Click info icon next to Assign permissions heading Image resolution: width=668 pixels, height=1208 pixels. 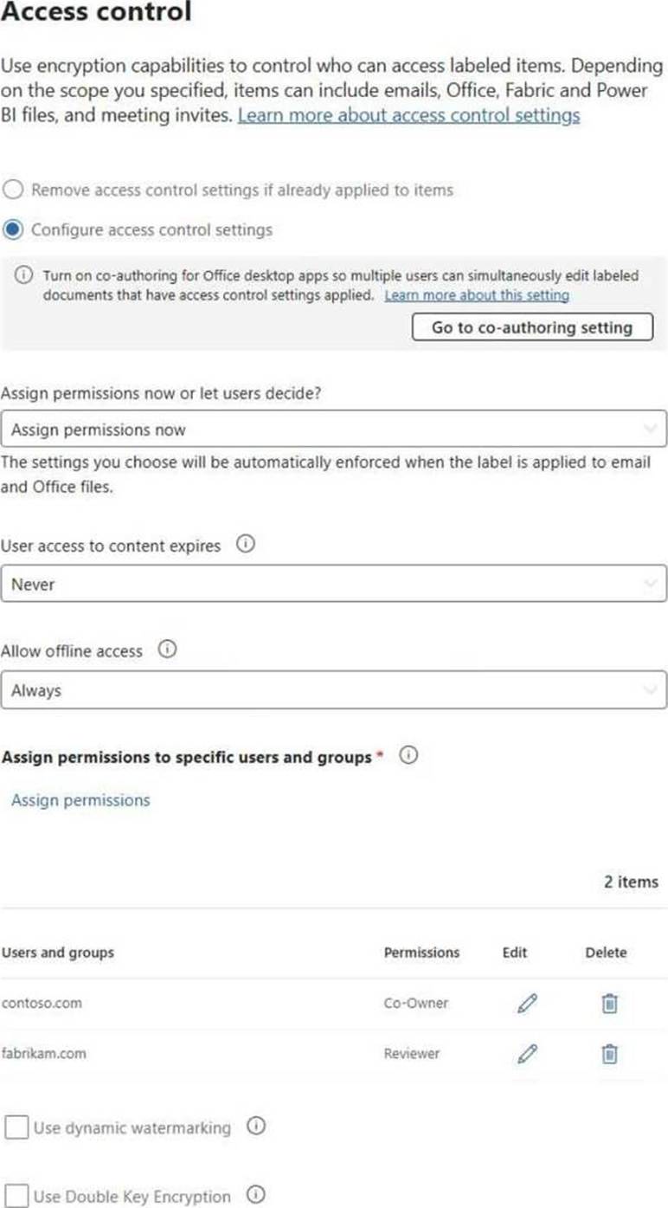coord(409,756)
